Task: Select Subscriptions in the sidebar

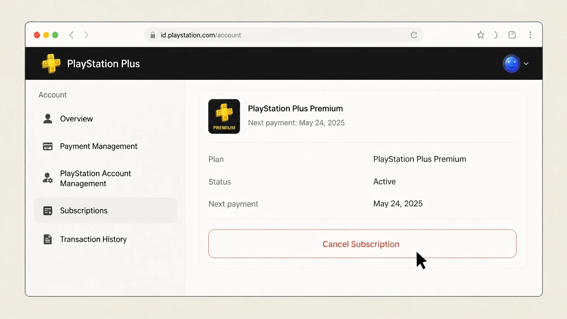Action: click(x=106, y=210)
